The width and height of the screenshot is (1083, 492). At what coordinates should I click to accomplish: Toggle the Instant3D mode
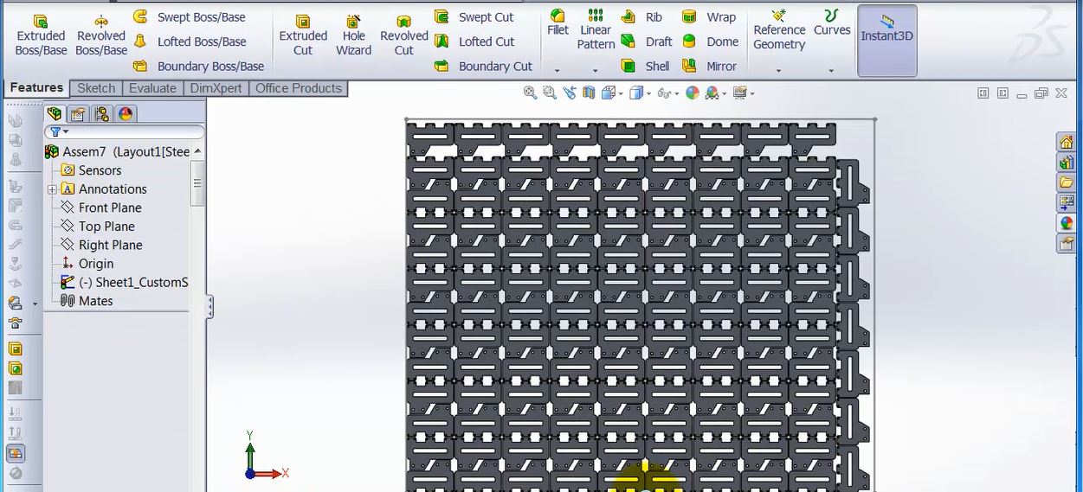click(x=886, y=36)
